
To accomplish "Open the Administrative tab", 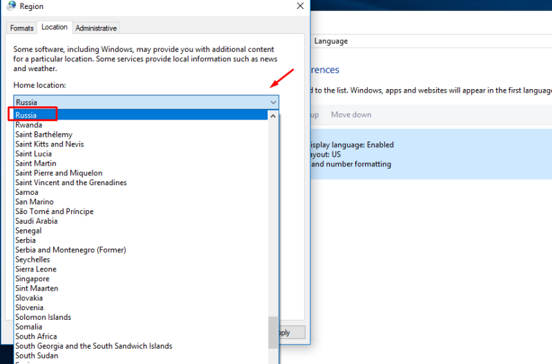I will 96,28.
